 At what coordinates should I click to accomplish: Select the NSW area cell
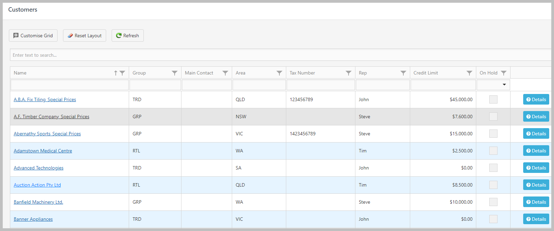(259, 117)
